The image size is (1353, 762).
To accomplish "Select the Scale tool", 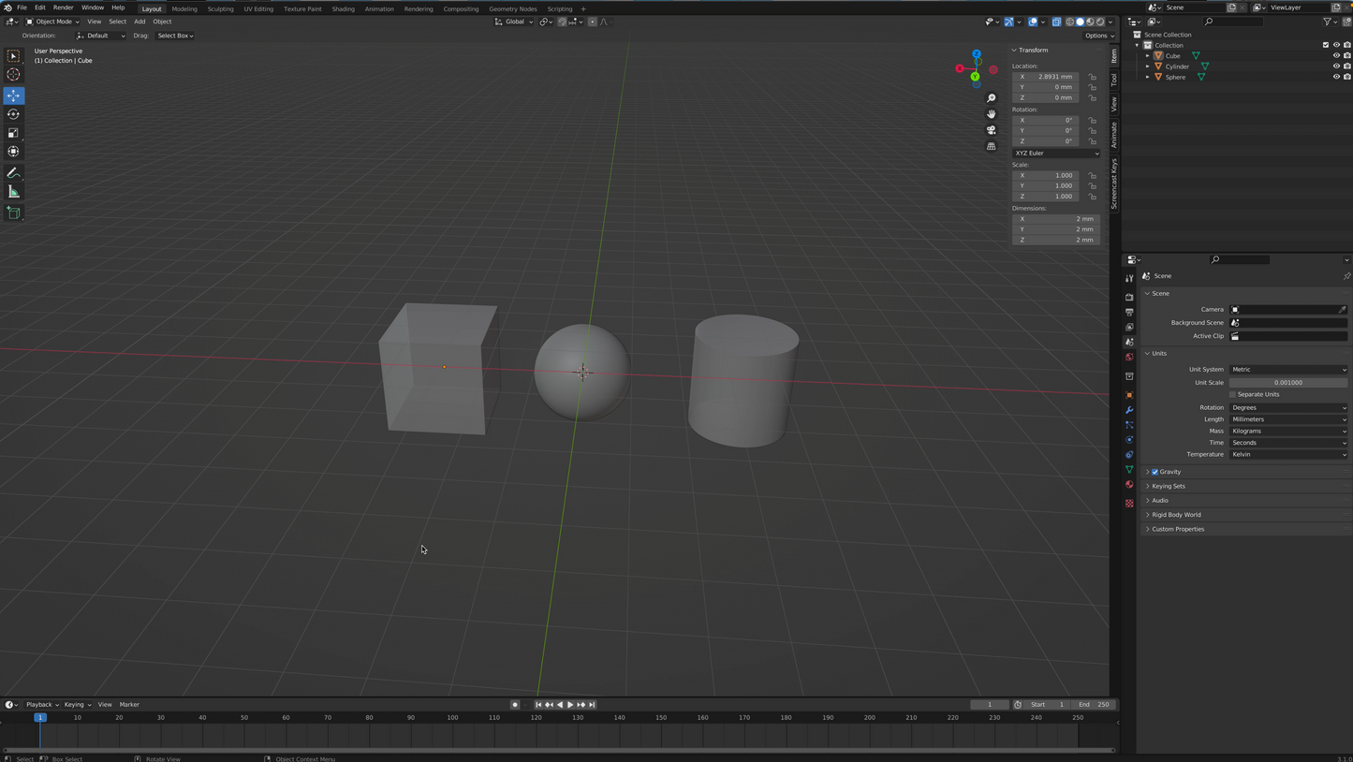I will (x=13, y=133).
